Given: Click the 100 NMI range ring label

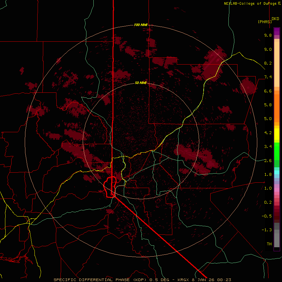Looking at the screenshot, I should pyautogui.click(x=141, y=25).
